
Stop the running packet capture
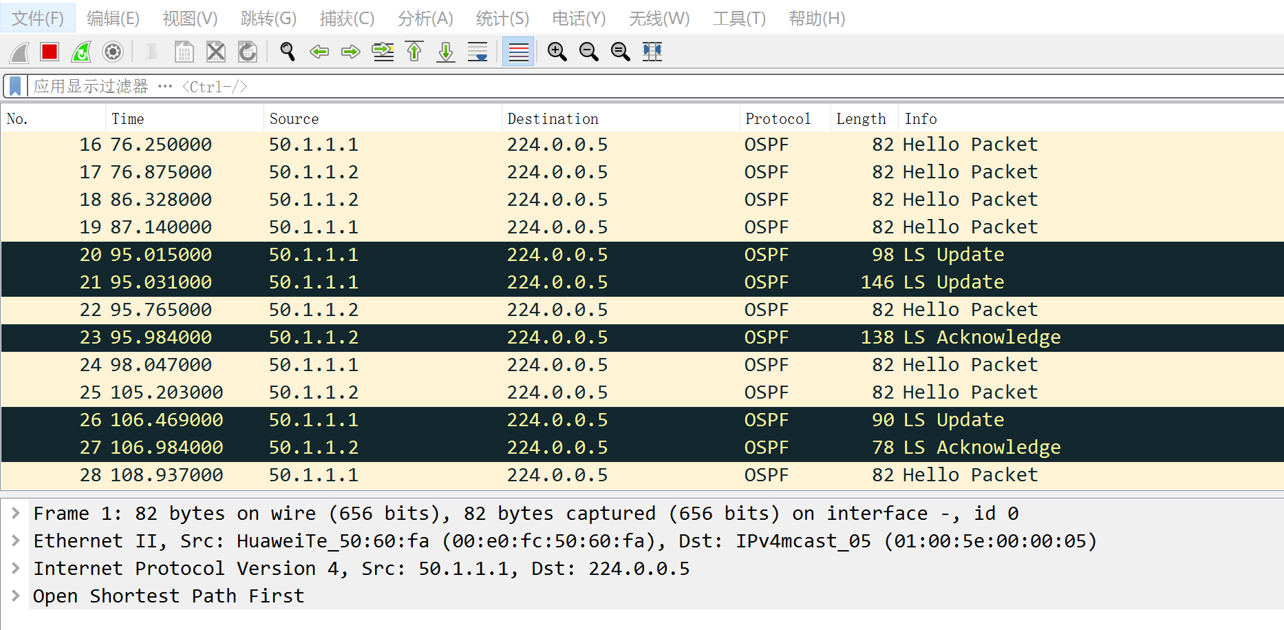coord(50,52)
